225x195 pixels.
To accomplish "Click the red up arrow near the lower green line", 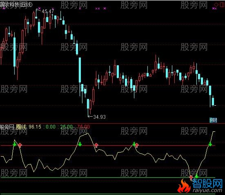I will 191,177.
